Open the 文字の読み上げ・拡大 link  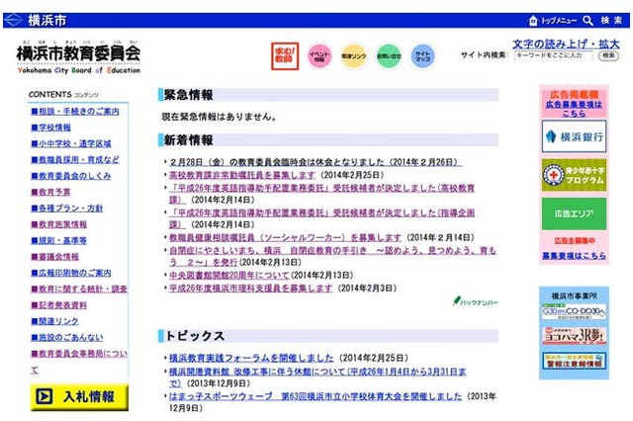[x=566, y=43]
